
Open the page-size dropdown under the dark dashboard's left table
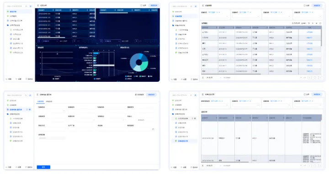pos(50,41)
